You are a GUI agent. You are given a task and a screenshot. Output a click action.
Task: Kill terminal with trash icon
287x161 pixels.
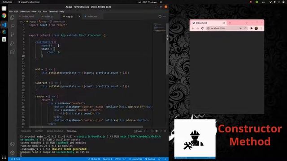coord(157,131)
